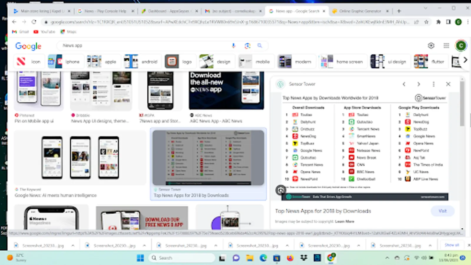Image resolution: width=471 pixels, height=265 pixels.
Task: Filter images by the home screen chip
Action: (x=343, y=62)
